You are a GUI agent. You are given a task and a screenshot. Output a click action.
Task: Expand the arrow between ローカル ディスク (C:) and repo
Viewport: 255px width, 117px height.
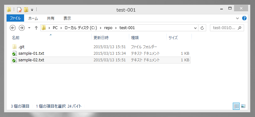pyautogui.click(x=101, y=28)
